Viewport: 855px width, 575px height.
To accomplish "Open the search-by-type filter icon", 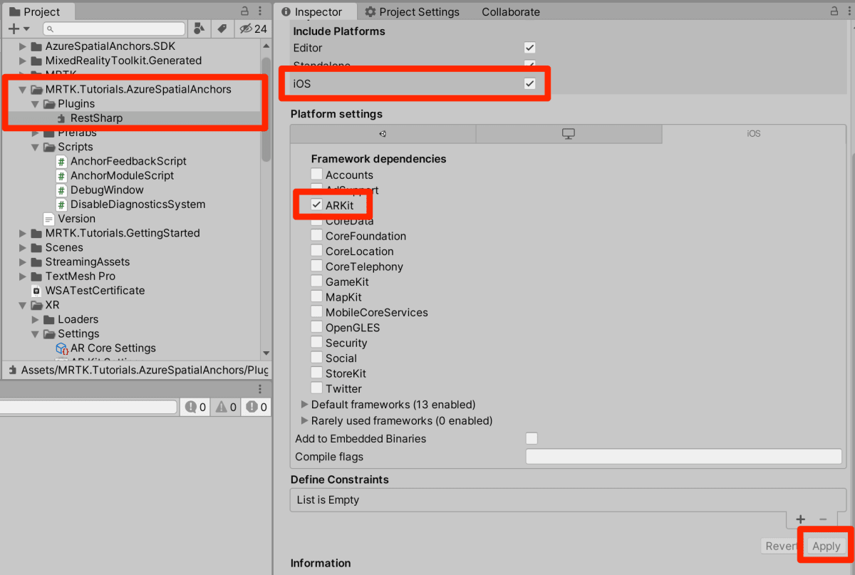I will click(x=199, y=29).
